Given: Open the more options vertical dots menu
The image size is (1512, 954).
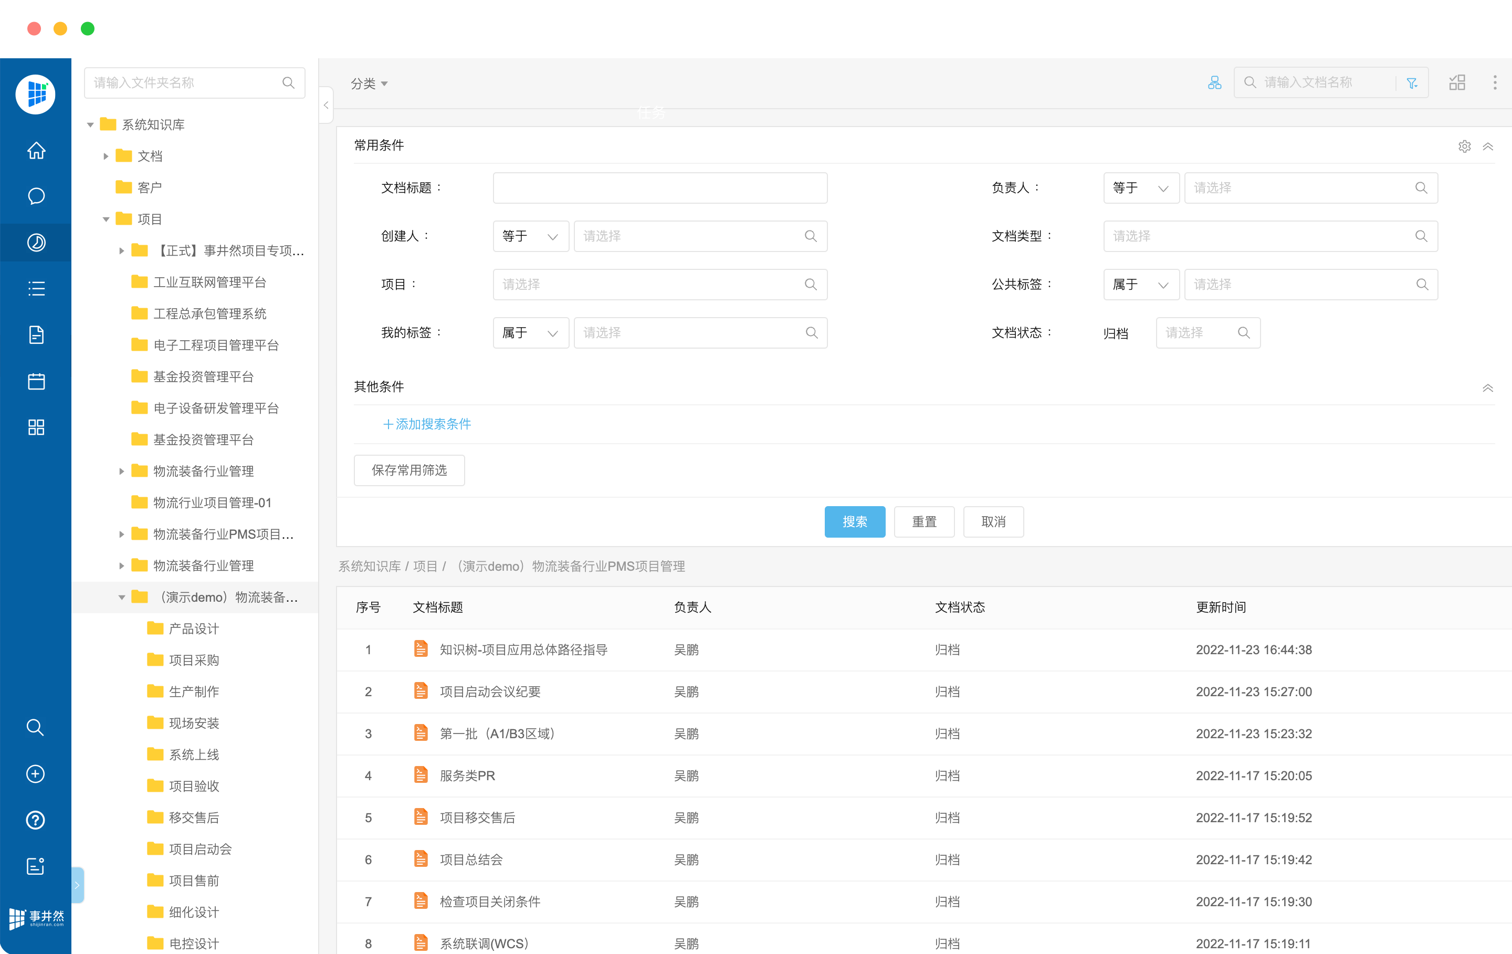Looking at the screenshot, I should coord(1495,83).
